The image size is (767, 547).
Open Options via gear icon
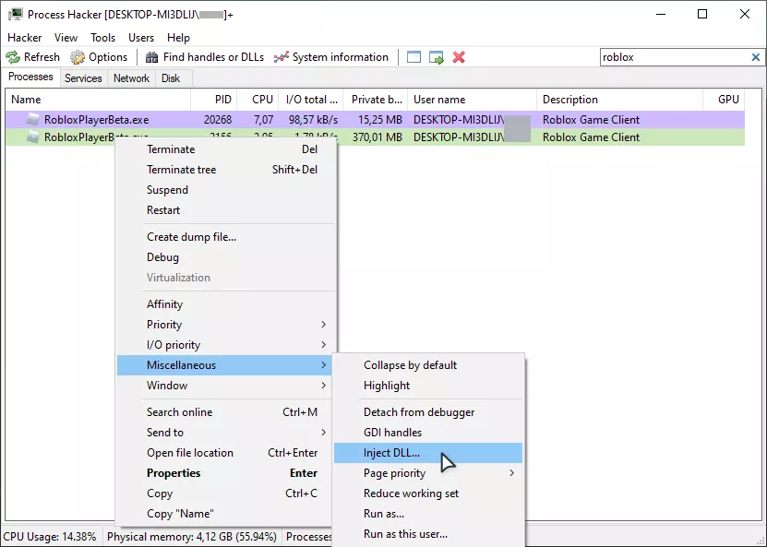pyautogui.click(x=78, y=57)
